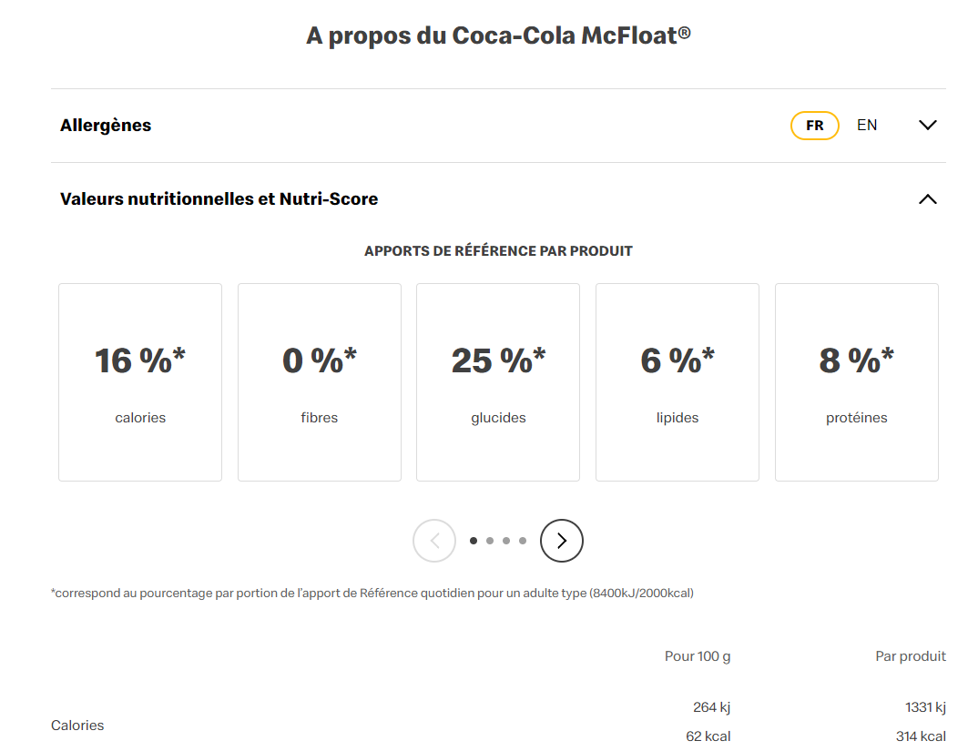Select the second carousel pagination dot
This screenshot has height=751, width=968.
[x=490, y=541]
